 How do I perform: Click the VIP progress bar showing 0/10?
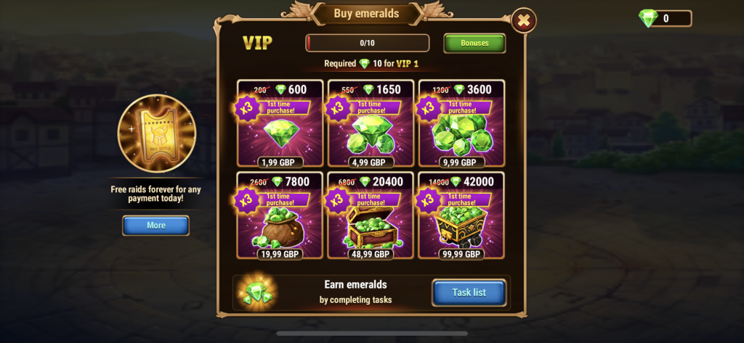point(367,43)
